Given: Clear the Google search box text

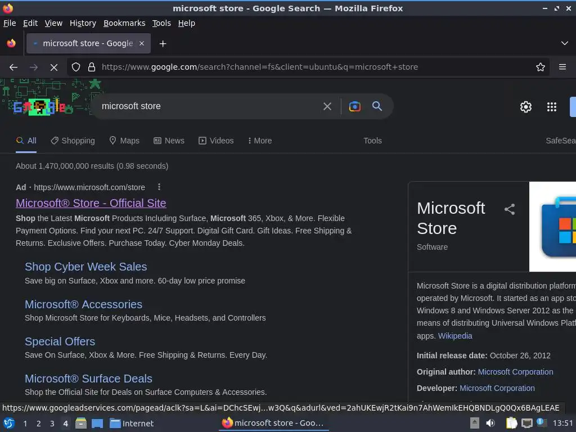Looking at the screenshot, I should pos(327,106).
